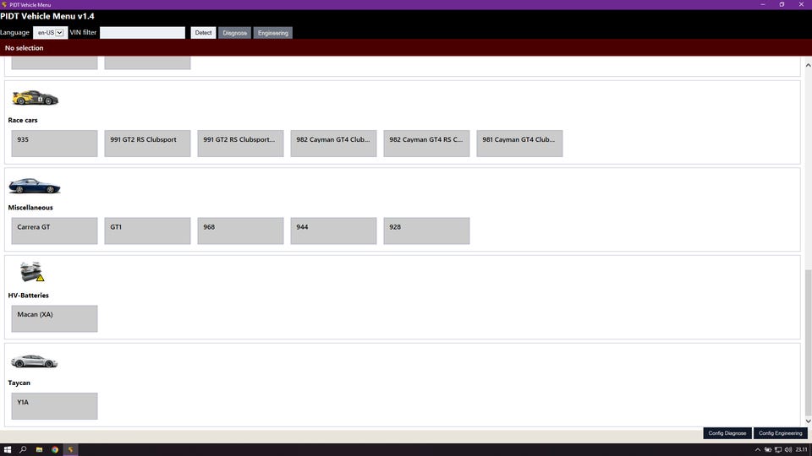Click the volume speaker tray icon
Viewport: 812px width, 456px height.
(788, 450)
